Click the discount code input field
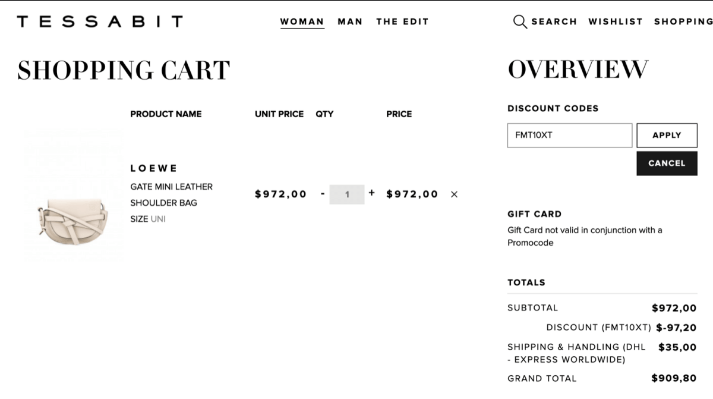 point(570,136)
